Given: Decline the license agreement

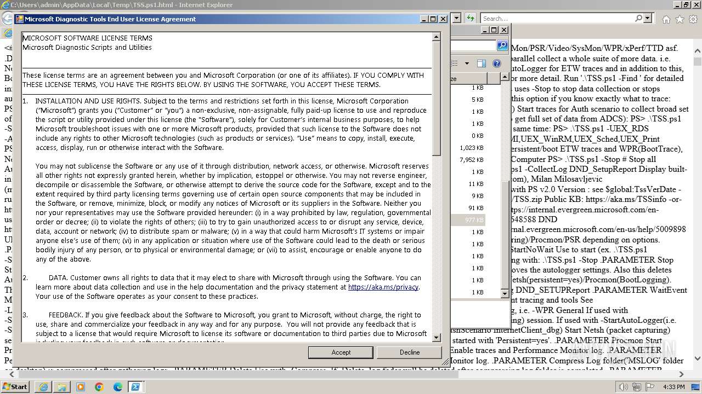Looking at the screenshot, I should click(x=409, y=352).
